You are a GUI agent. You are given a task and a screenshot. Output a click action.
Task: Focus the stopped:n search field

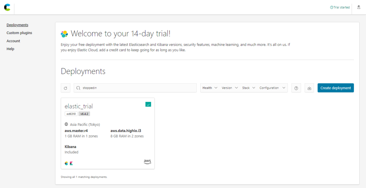click(x=135, y=88)
